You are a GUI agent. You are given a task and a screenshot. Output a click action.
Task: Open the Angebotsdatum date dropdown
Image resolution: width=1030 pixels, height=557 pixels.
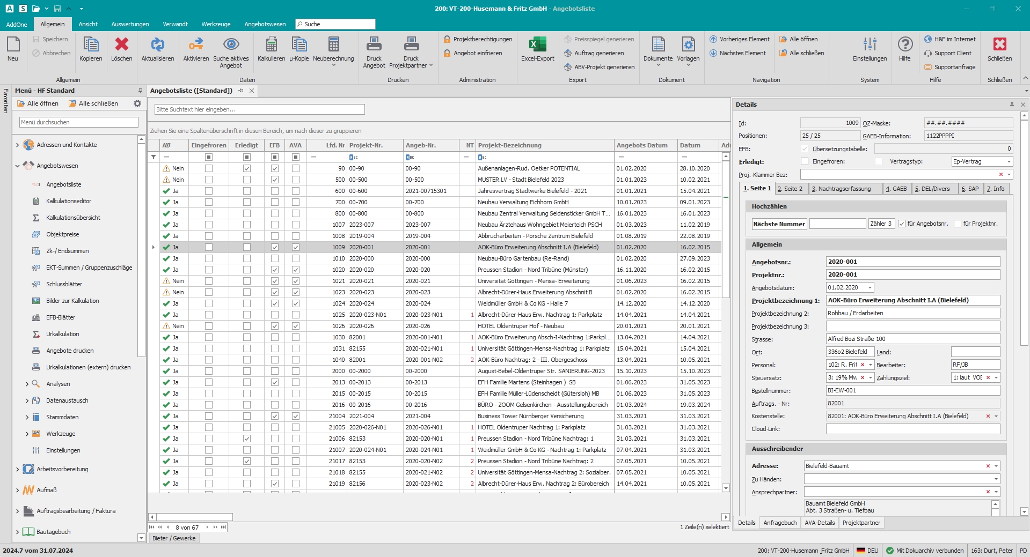[x=870, y=287]
